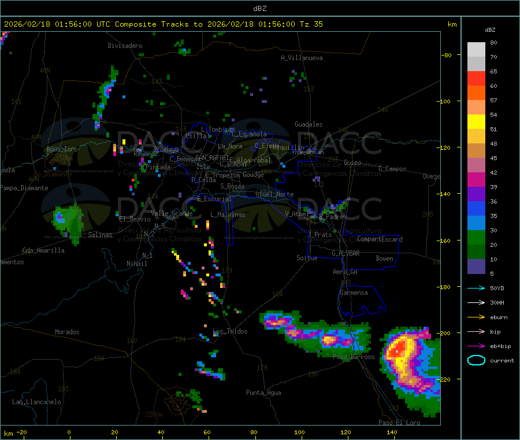Click the 'CompantEscard' map label

(x=380, y=239)
